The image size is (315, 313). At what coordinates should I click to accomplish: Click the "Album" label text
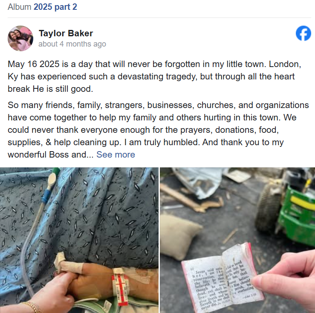20,7
